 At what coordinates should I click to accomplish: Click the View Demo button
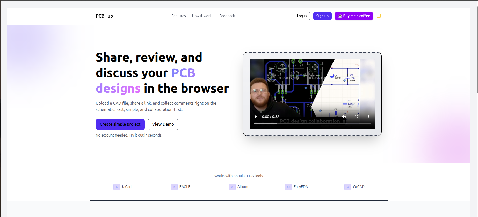tap(163, 124)
